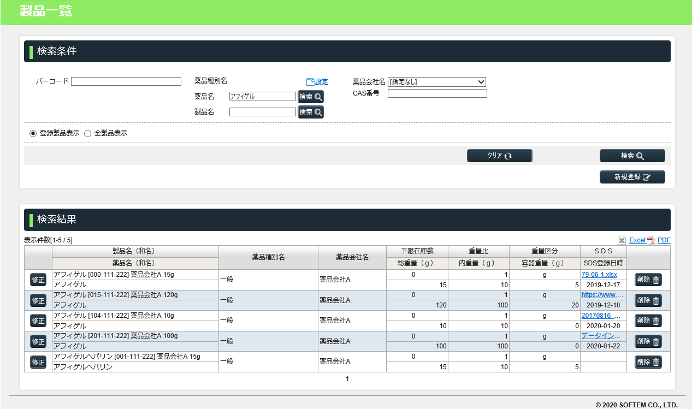
Task: Select the 全製品表示 radio button
Action: (87, 133)
